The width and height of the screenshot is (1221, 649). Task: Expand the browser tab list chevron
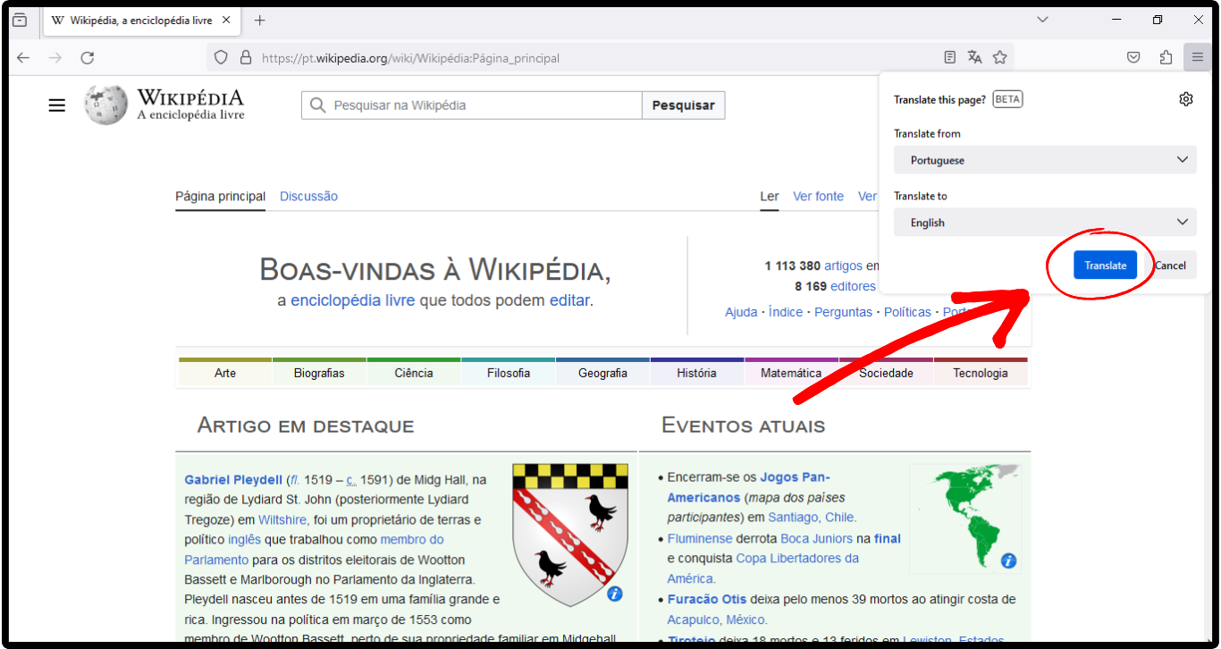tap(1042, 19)
